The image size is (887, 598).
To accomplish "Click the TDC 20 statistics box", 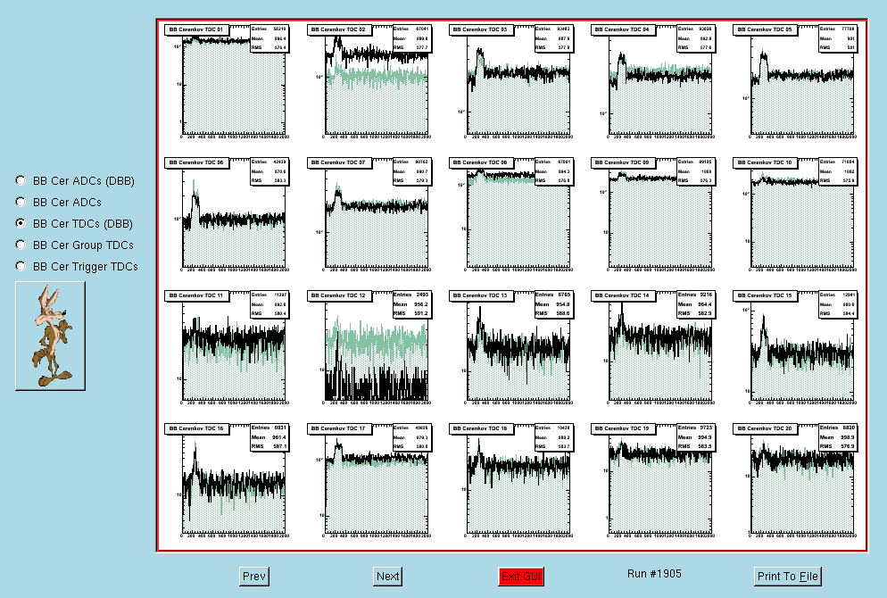I will (838, 436).
